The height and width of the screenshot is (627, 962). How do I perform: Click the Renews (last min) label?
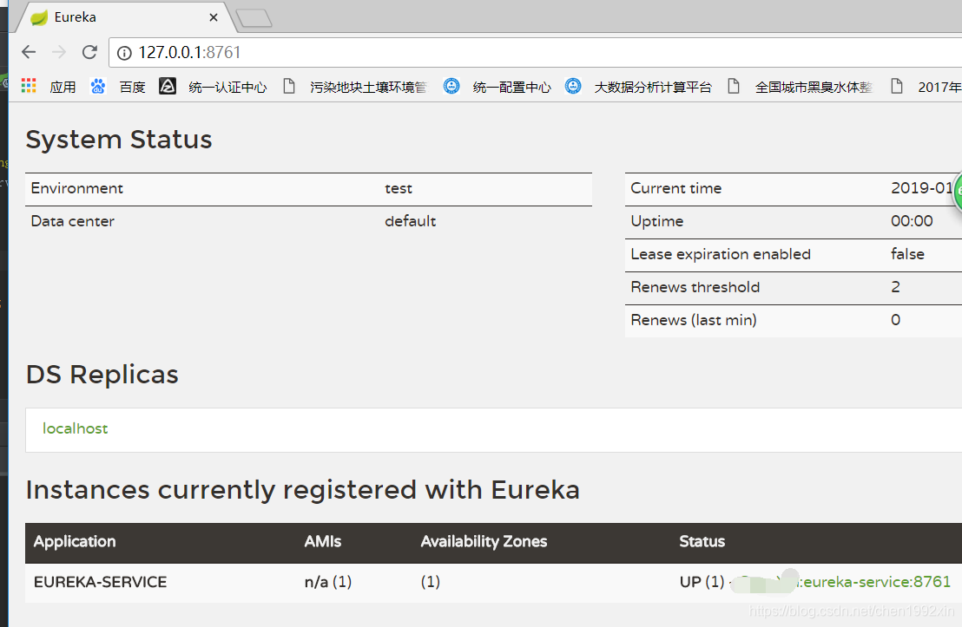(693, 320)
